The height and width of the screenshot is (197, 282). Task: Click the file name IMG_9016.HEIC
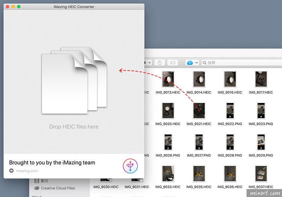pyautogui.click(x=230, y=92)
